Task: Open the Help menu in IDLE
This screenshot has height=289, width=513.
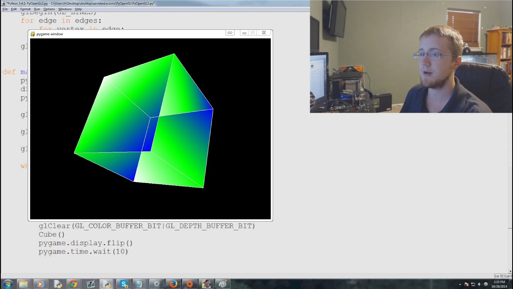Action: point(79,9)
